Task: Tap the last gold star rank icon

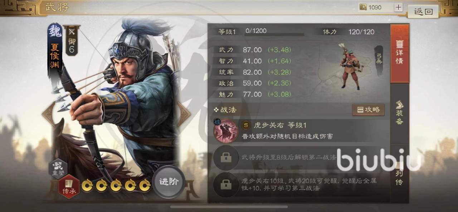Action: 145,185
